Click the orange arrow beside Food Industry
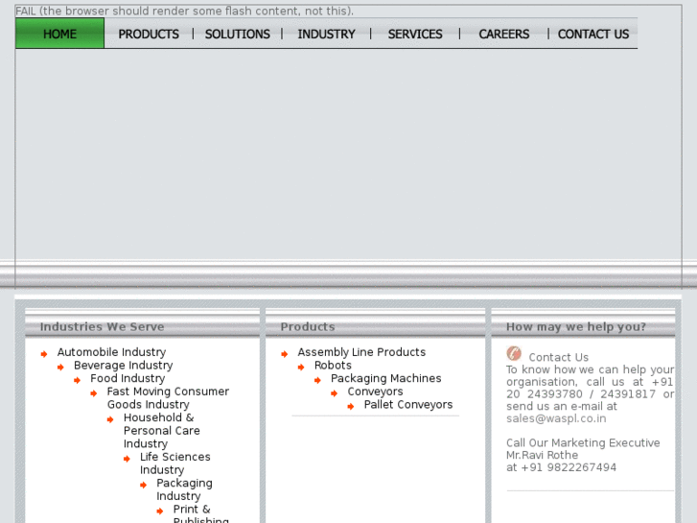697x523 pixels. 77,380
